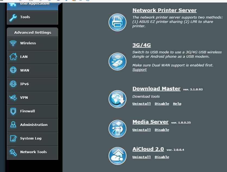The image size is (227, 172).
Task: Open the Download Master Help link
Action: tap(177, 104)
